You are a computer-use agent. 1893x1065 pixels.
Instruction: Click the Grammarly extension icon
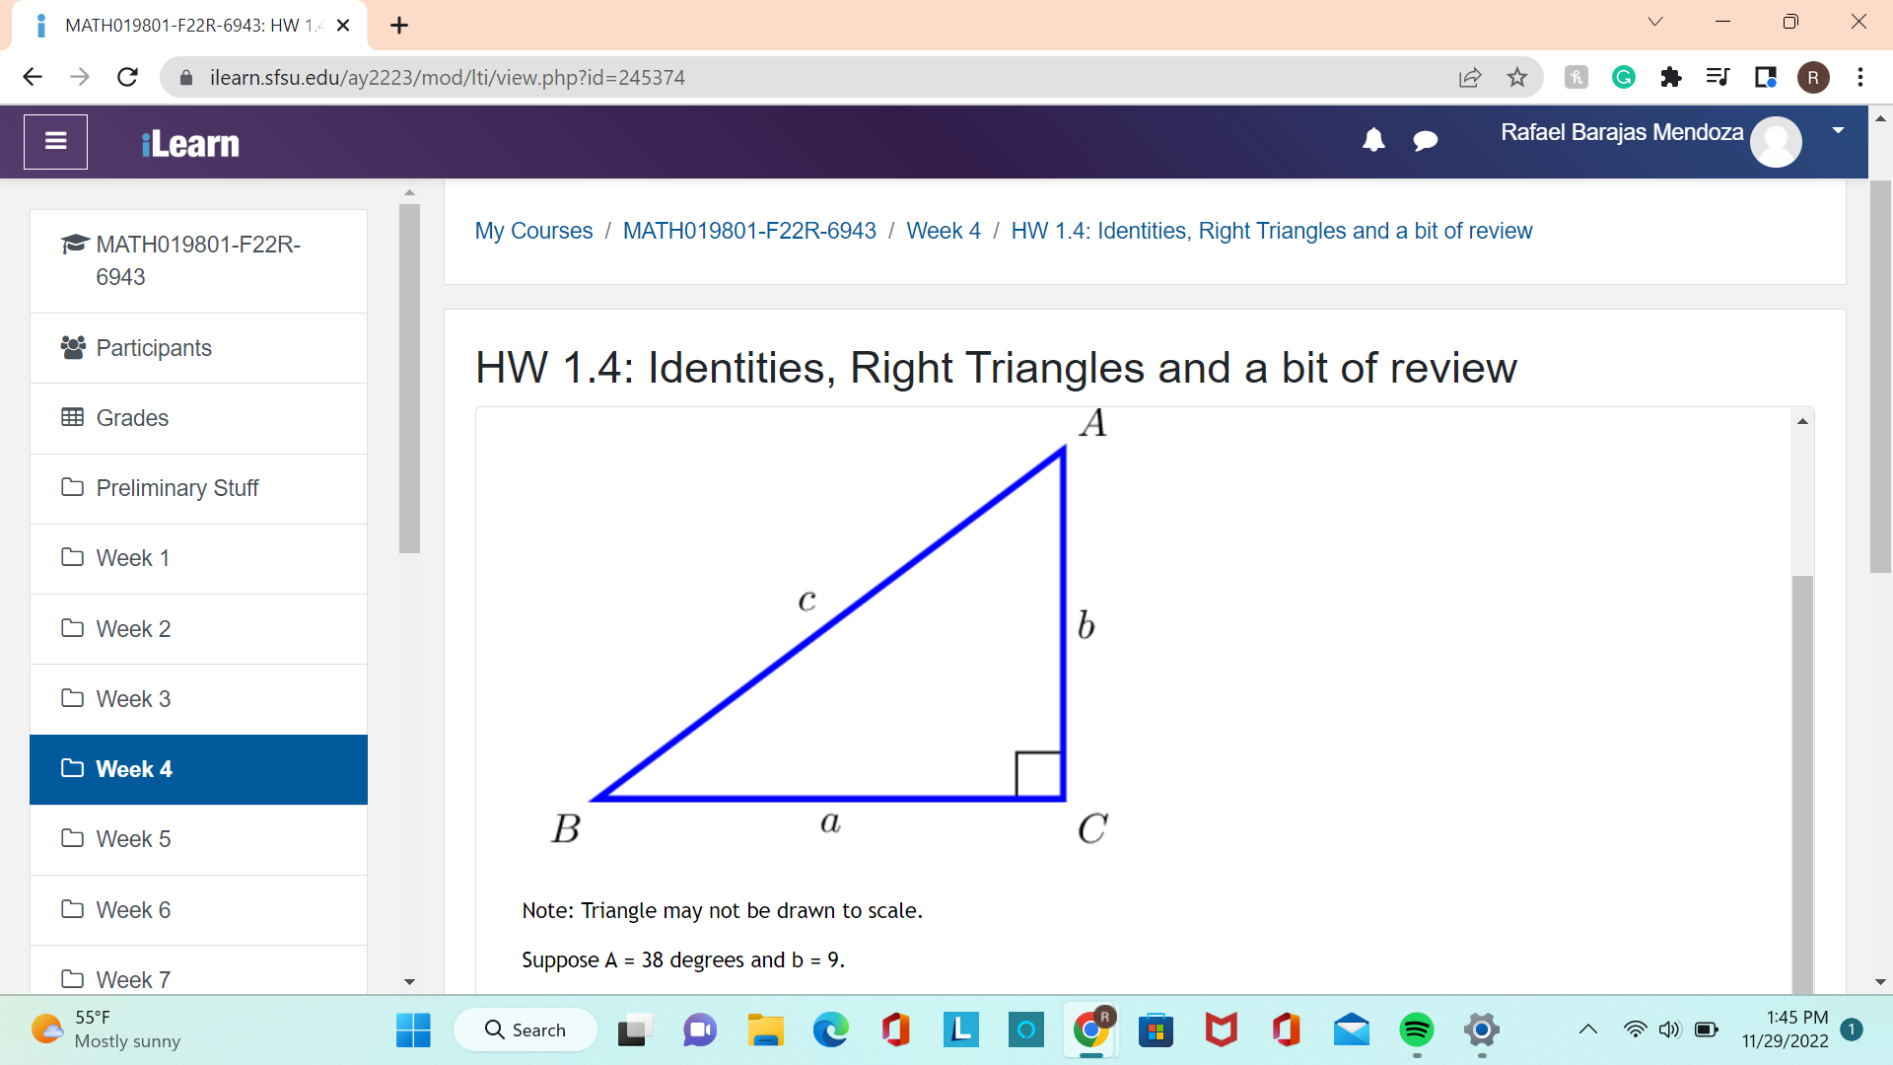[x=1623, y=77]
